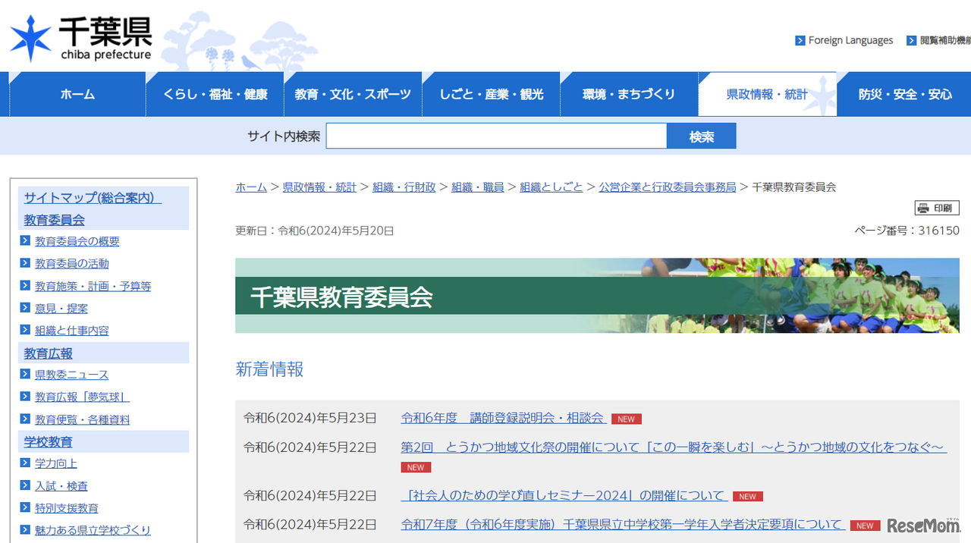The image size is (971, 543).
Task: Open 県教委ニュース sidebar link
Action: click(72, 375)
